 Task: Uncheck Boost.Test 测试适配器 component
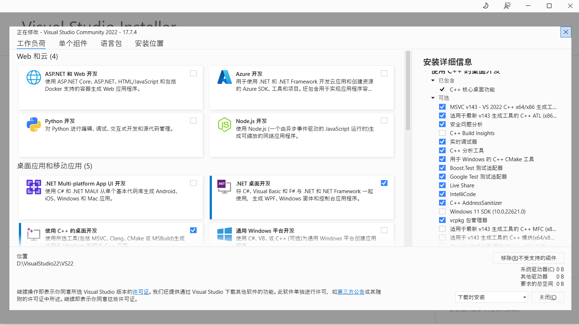(x=442, y=168)
